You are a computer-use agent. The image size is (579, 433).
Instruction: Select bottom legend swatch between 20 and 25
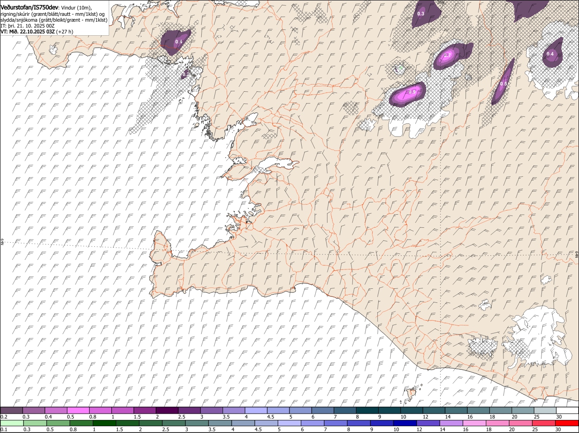[x=521, y=423]
